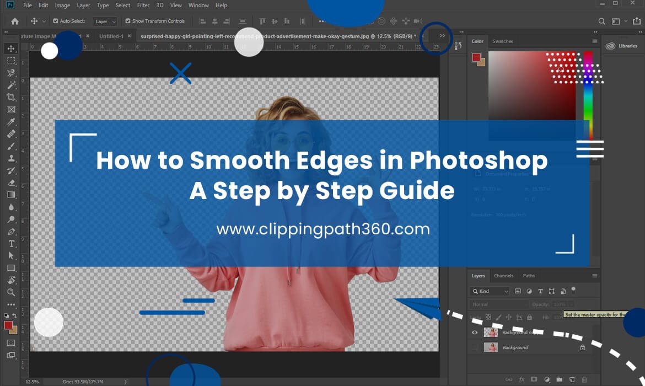The height and width of the screenshot is (386, 645).
Task: Expand the status bar info arrow
Action: (x=126, y=382)
